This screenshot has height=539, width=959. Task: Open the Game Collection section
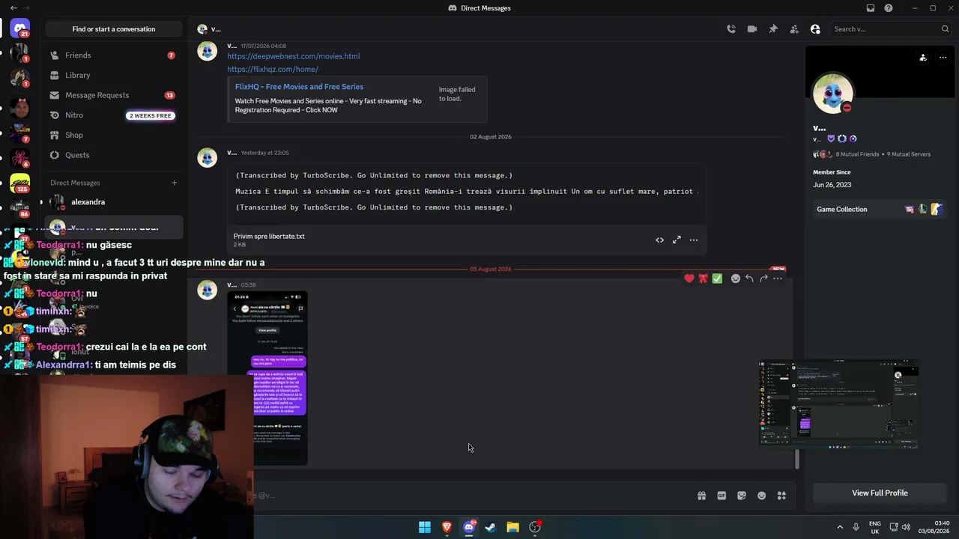click(880, 210)
